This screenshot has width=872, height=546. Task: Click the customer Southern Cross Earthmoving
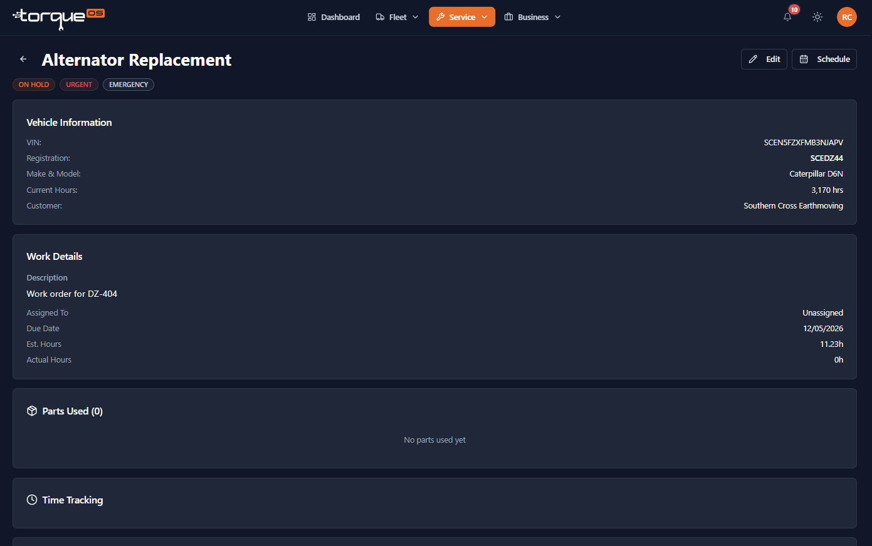tap(793, 206)
